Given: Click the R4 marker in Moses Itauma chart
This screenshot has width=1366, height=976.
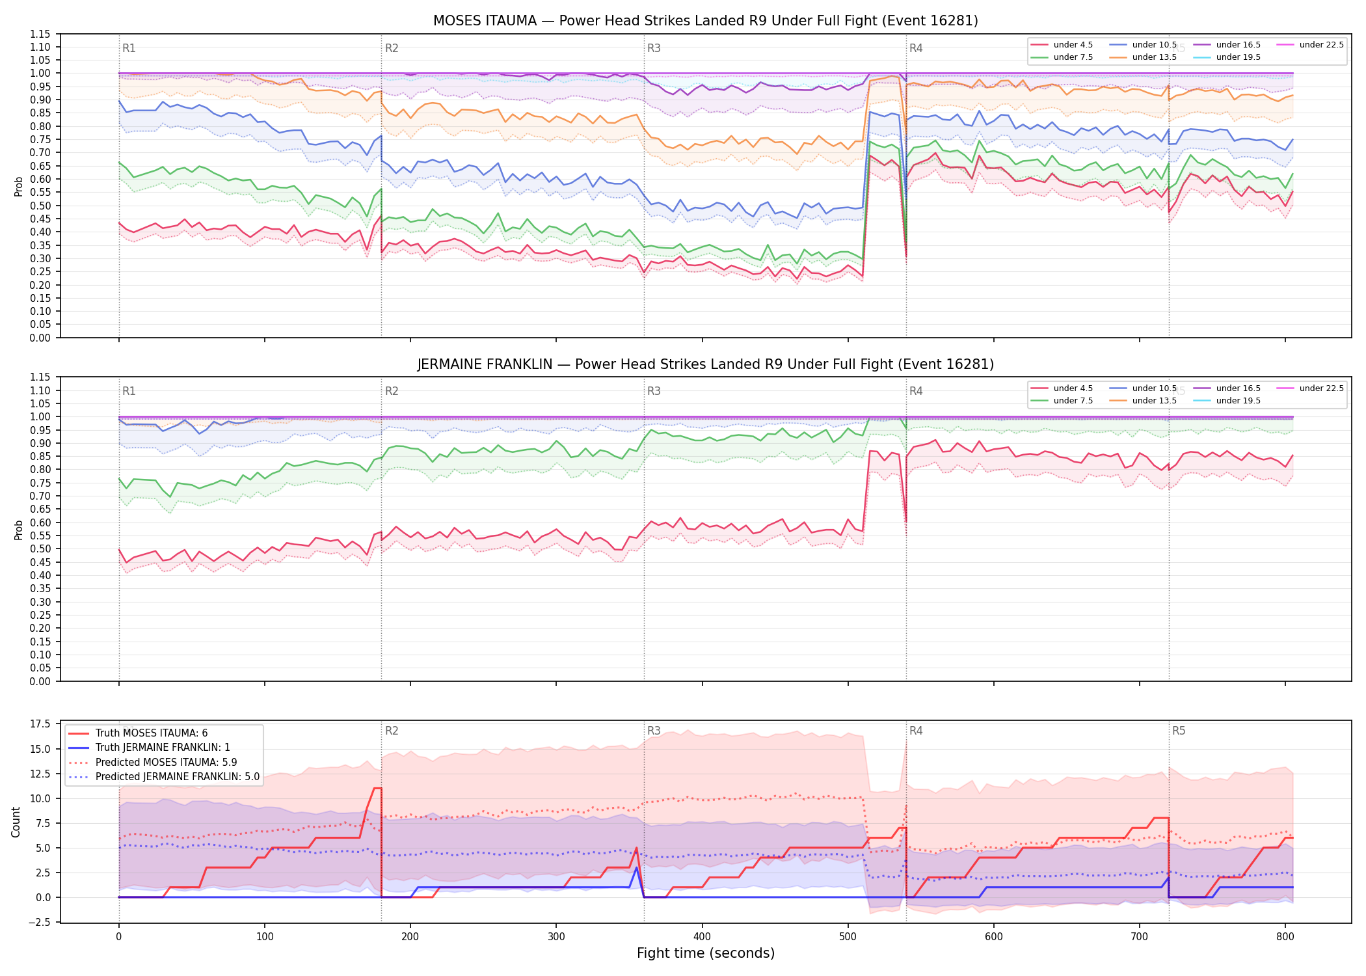Looking at the screenshot, I should coord(916,48).
